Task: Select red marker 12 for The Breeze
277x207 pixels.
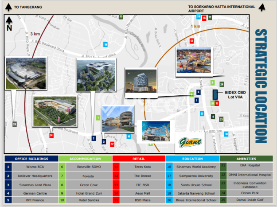Action: coord(112,145)
